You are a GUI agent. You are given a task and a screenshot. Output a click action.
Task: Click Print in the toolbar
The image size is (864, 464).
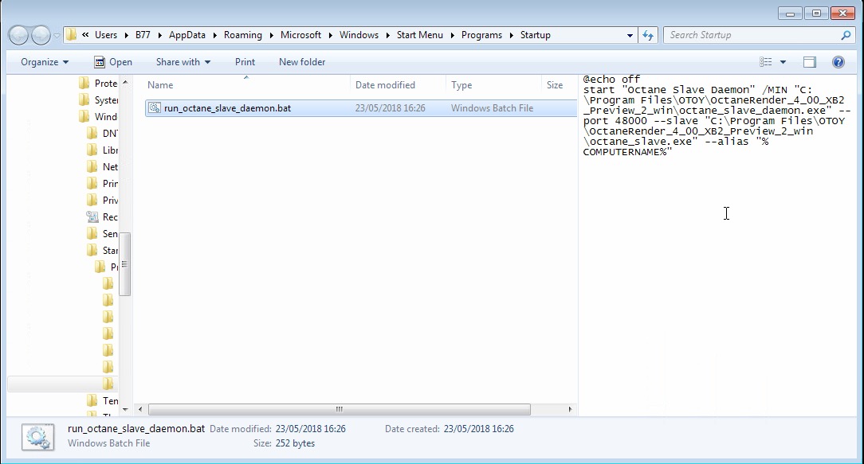tap(245, 61)
